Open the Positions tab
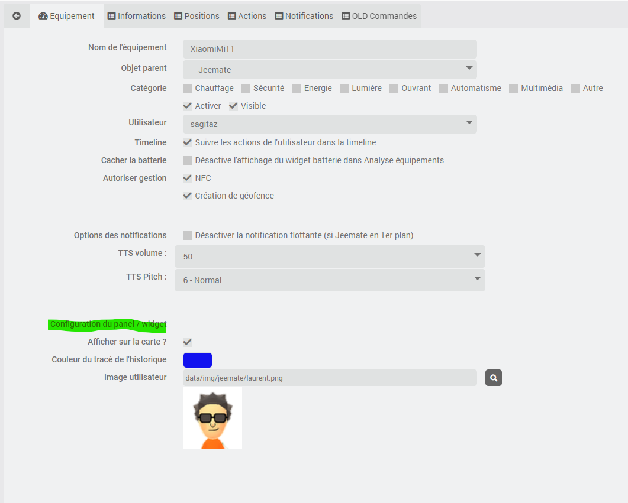The image size is (628, 503). [x=197, y=15]
